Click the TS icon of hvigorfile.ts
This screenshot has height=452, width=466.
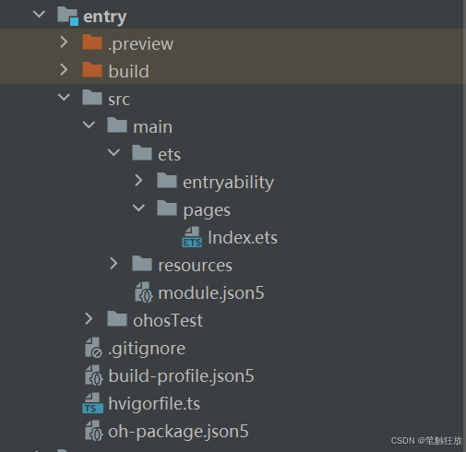click(93, 403)
